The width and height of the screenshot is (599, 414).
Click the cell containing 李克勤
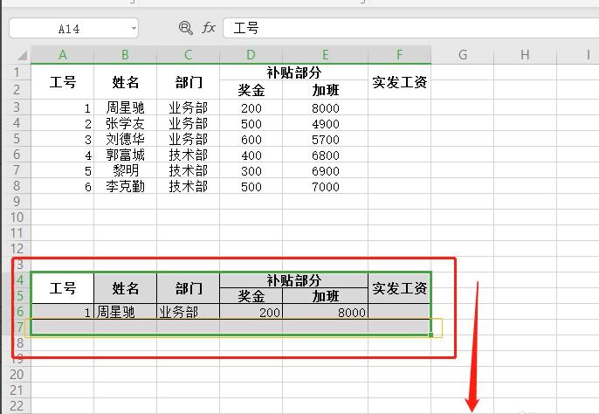126,186
